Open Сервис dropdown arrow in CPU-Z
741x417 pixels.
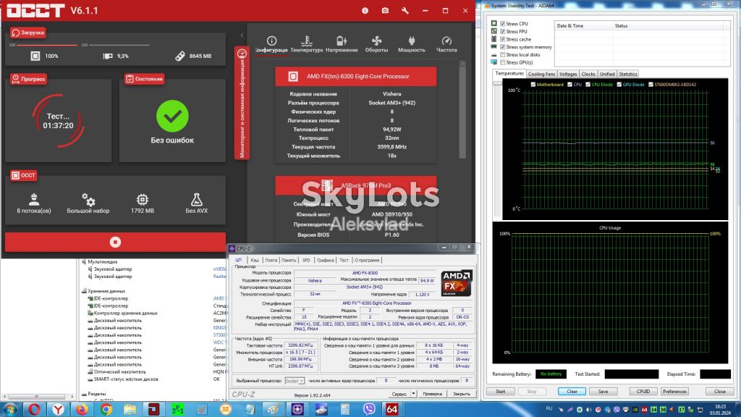point(413,394)
